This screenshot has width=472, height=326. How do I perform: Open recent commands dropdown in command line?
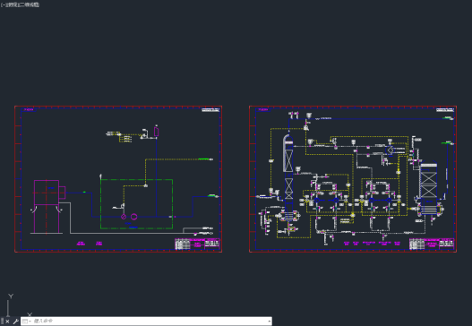pos(27,322)
